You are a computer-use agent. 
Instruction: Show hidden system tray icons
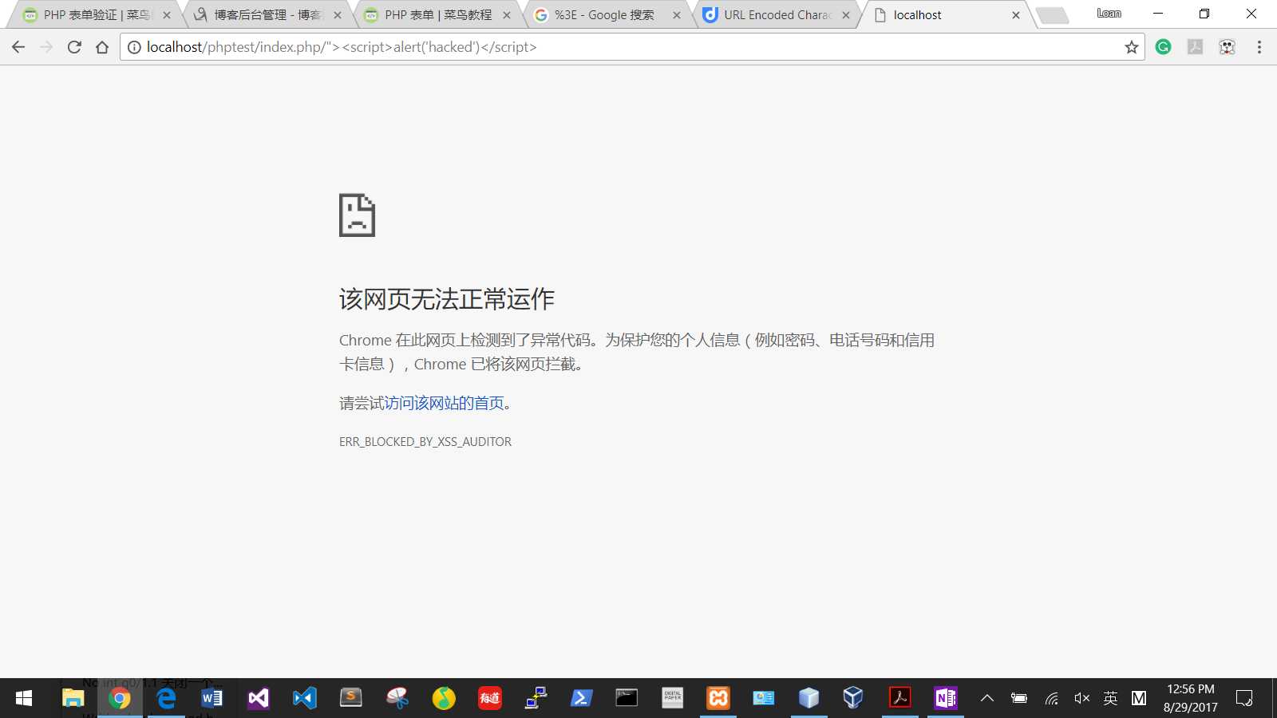(987, 698)
